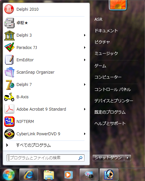Launch Delphi 2010 from its red icon
Image resolution: width=145 pixels, height=181 pixels.
[9, 9]
